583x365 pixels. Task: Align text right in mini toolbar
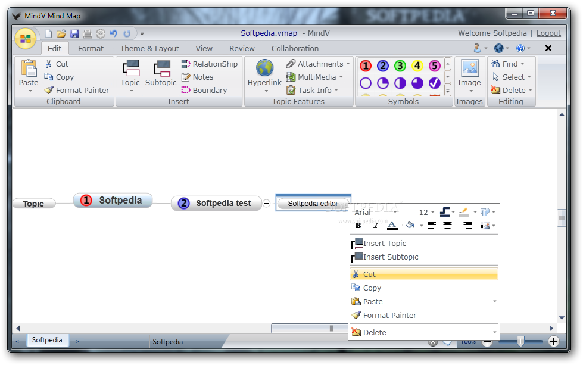coord(467,226)
